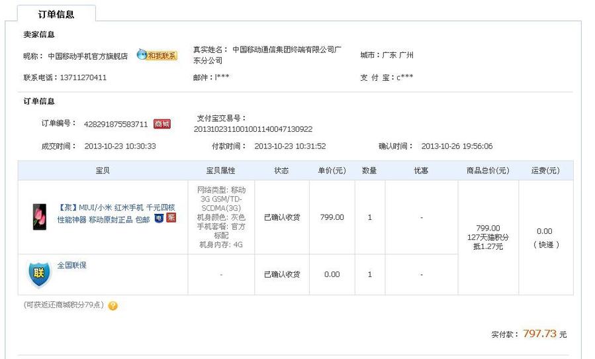Click the order number 428291875583711
The width and height of the screenshot is (595, 359).
pos(116,125)
